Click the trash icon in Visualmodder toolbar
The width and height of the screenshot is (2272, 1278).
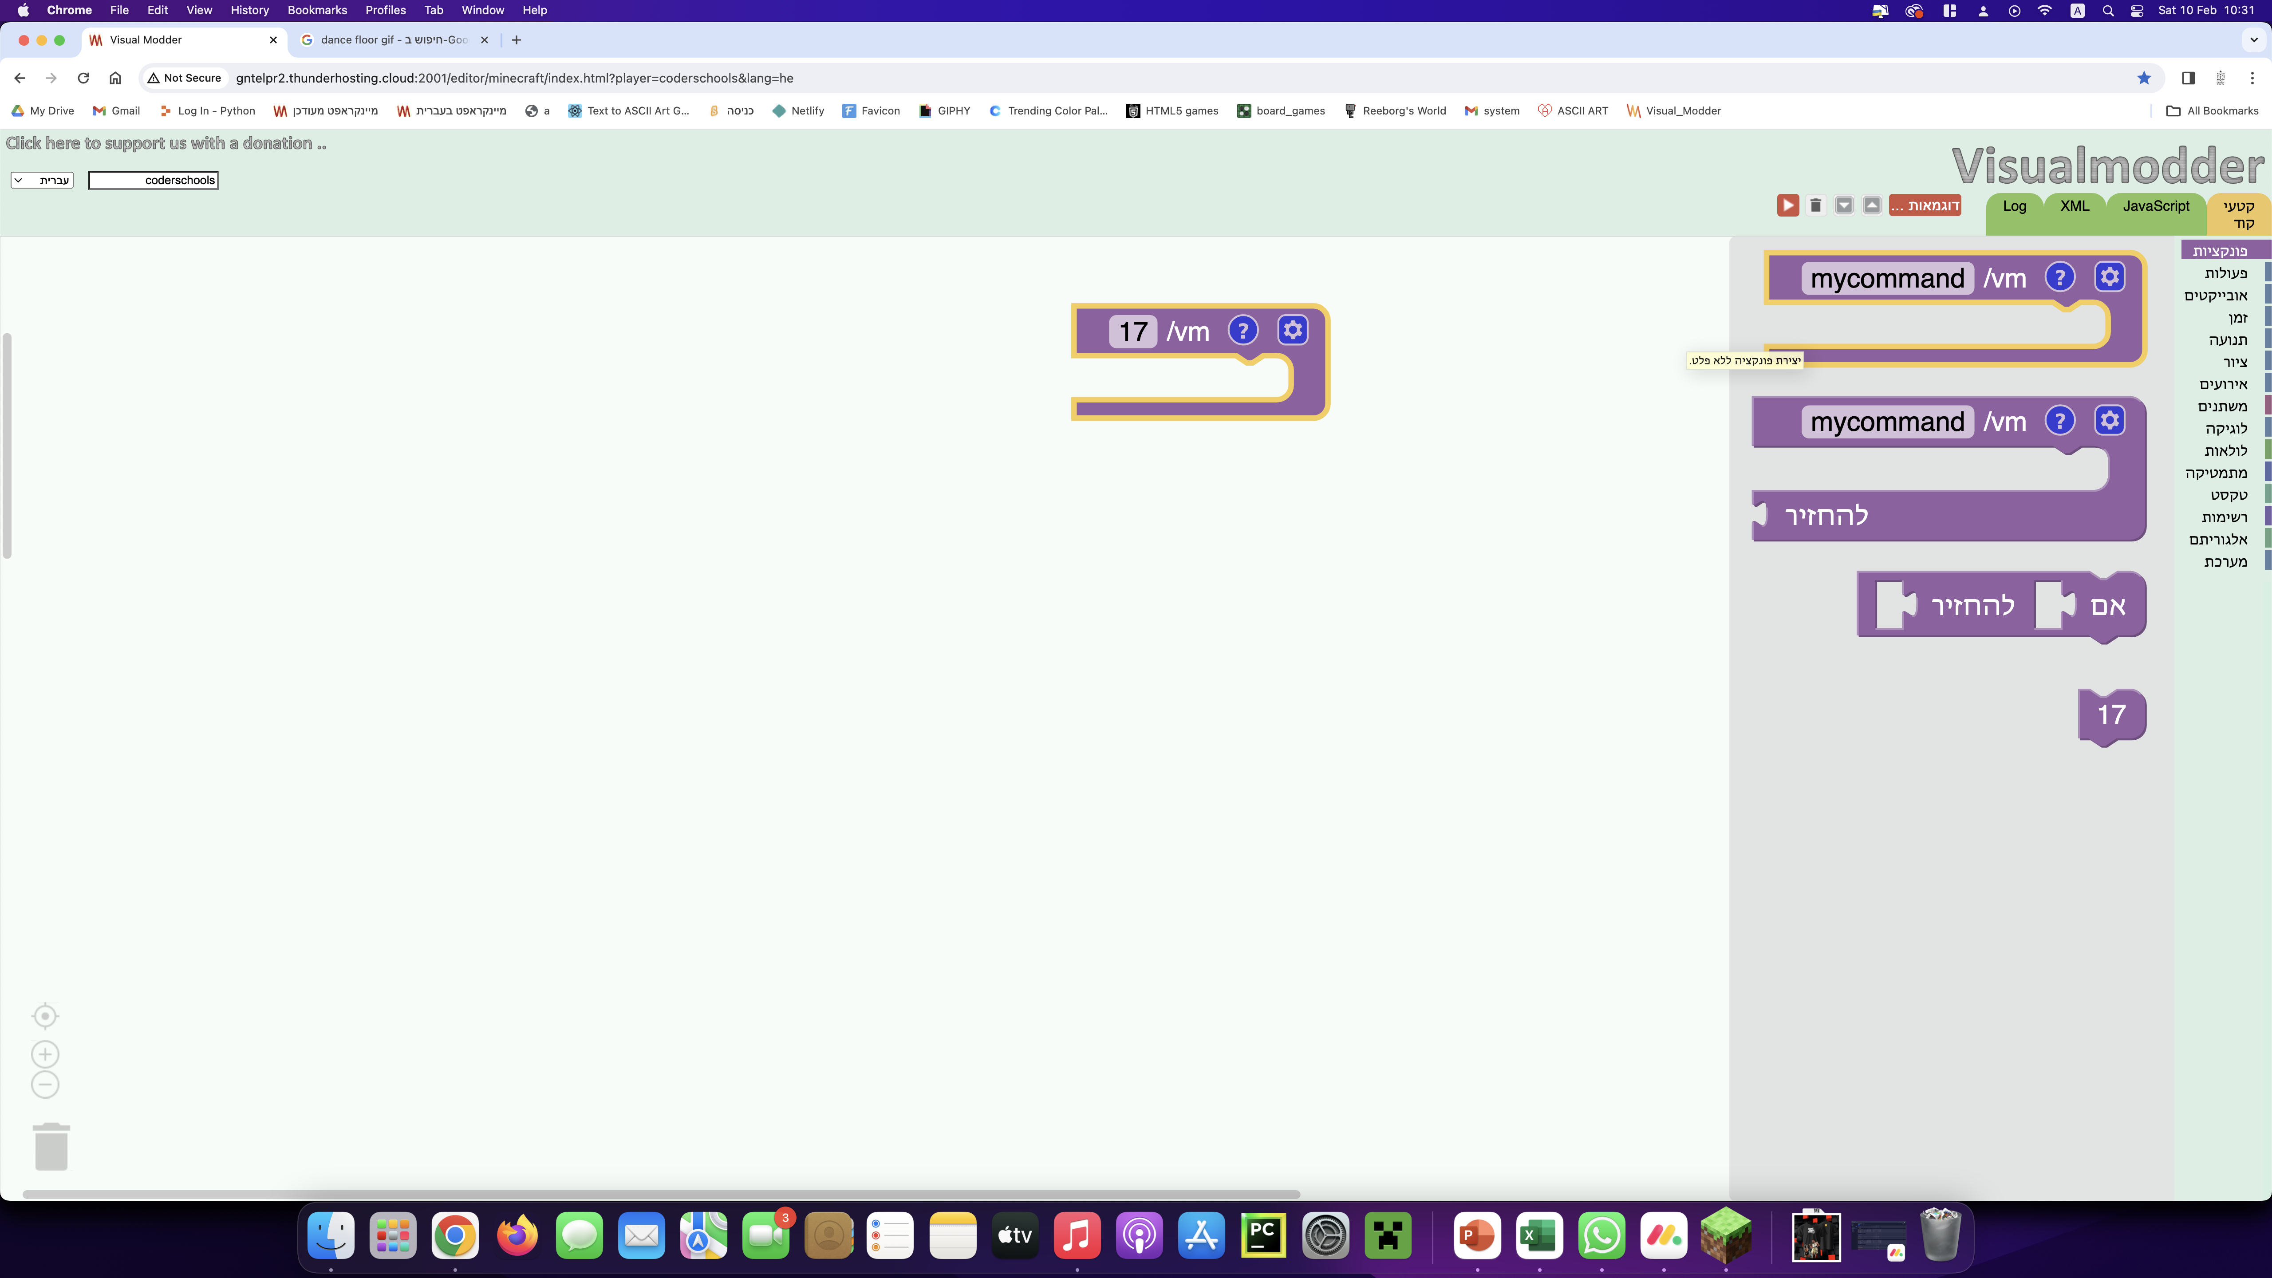click(x=1815, y=205)
